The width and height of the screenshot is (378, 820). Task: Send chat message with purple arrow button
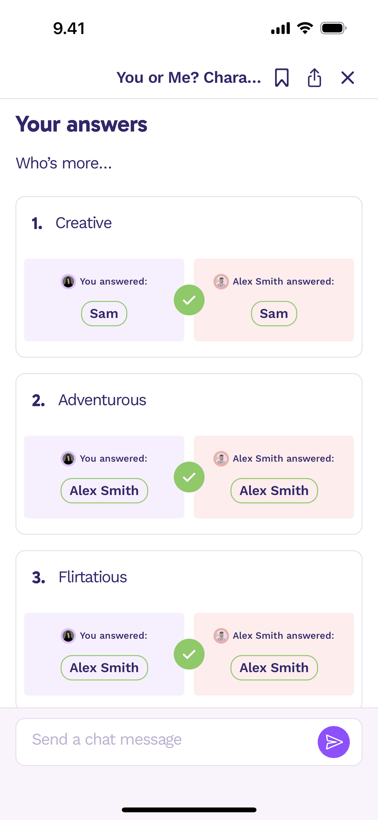click(333, 742)
